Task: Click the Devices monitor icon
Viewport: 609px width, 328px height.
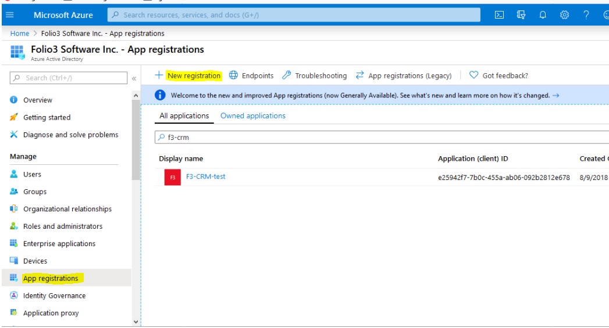Action: pyautogui.click(x=13, y=260)
